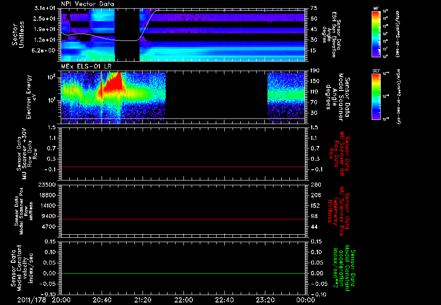Click the 21:20 time axis label
441x305 pixels.
(x=143, y=300)
